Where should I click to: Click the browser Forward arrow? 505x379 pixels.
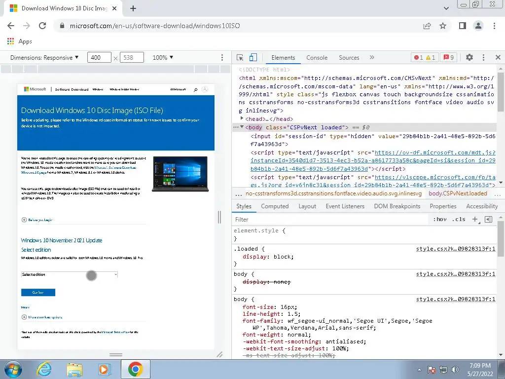point(27,26)
